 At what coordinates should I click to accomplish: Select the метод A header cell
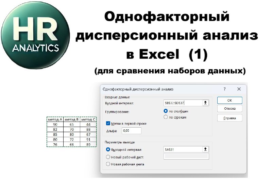point(55,120)
